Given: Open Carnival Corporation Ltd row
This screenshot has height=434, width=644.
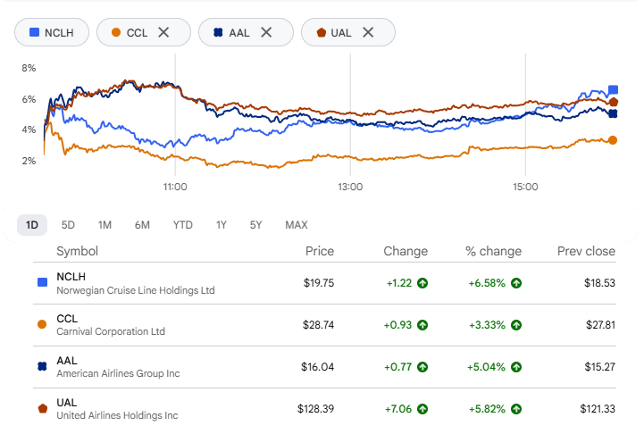Looking at the screenshot, I should tap(324, 325).
